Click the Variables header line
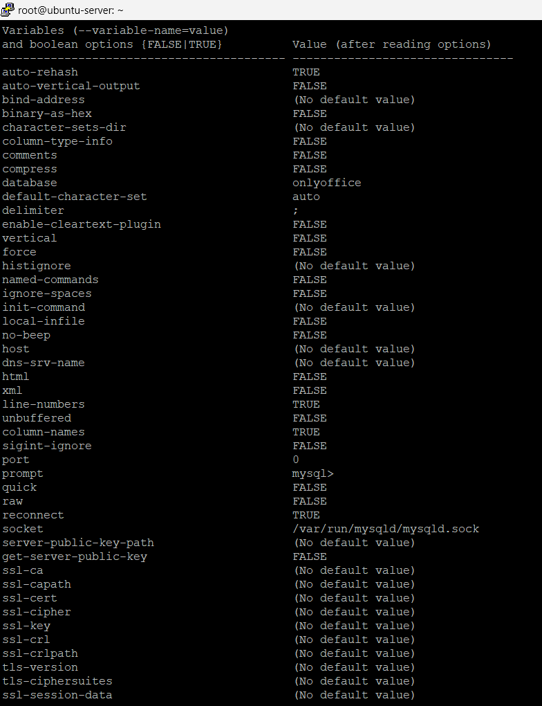 click(x=115, y=30)
